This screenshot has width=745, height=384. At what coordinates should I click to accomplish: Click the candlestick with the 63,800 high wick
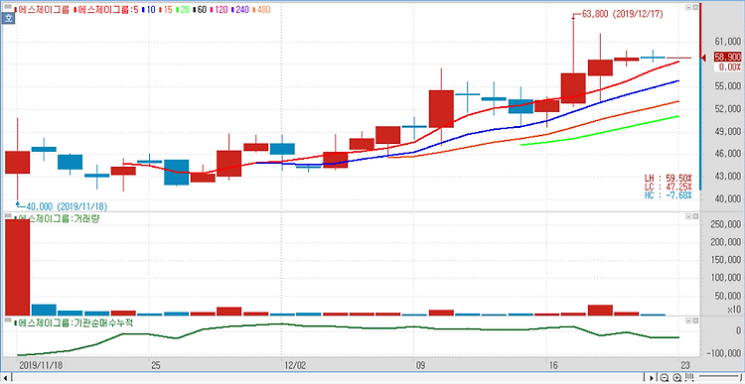pos(573,87)
